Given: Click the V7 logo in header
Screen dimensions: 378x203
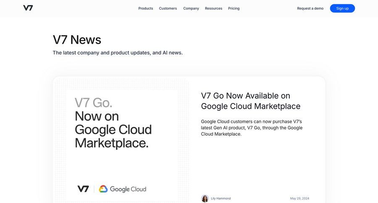Looking at the screenshot, I should pos(28,8).
